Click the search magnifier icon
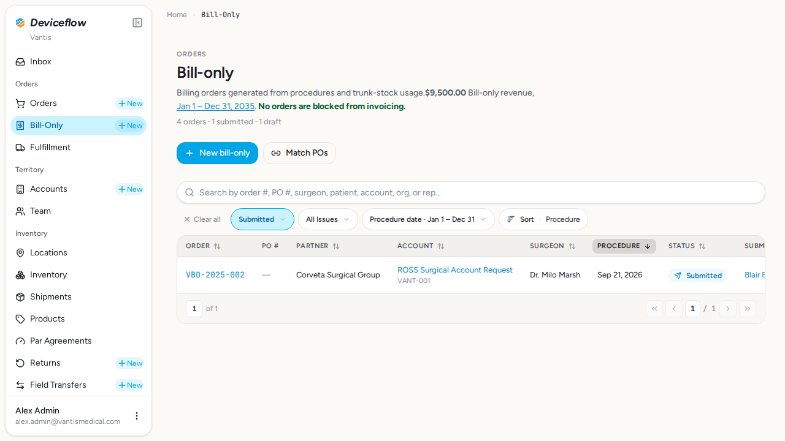 coord(190,192)
